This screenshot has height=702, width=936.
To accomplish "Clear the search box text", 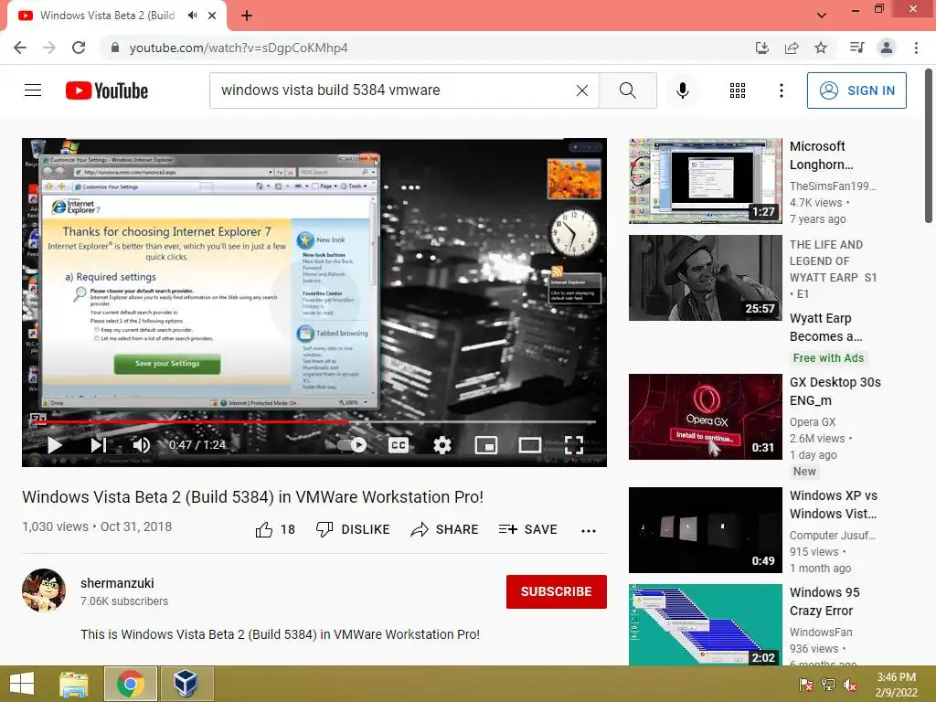I will tap(582, 90).
